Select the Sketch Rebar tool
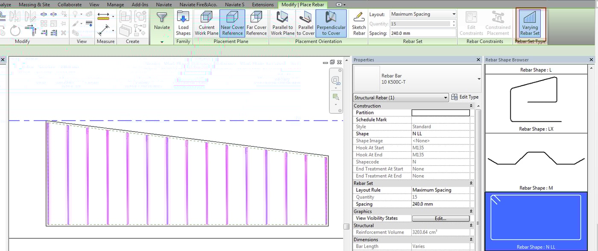This screenshot has height=251, width=598. click(x=358, y=23)
